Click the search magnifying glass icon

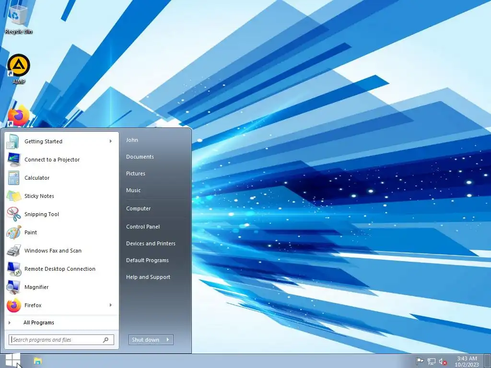coord(106,340)
